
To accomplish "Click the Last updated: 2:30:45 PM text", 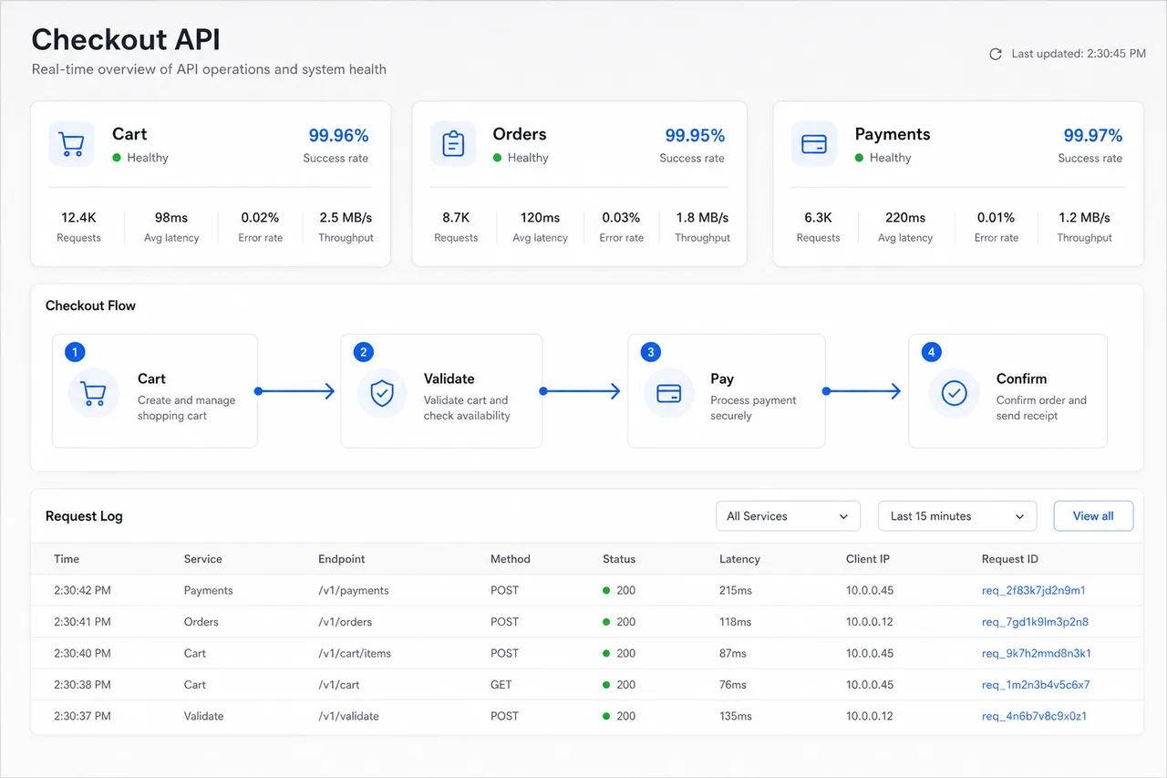I will click(x=1079, y=54).
